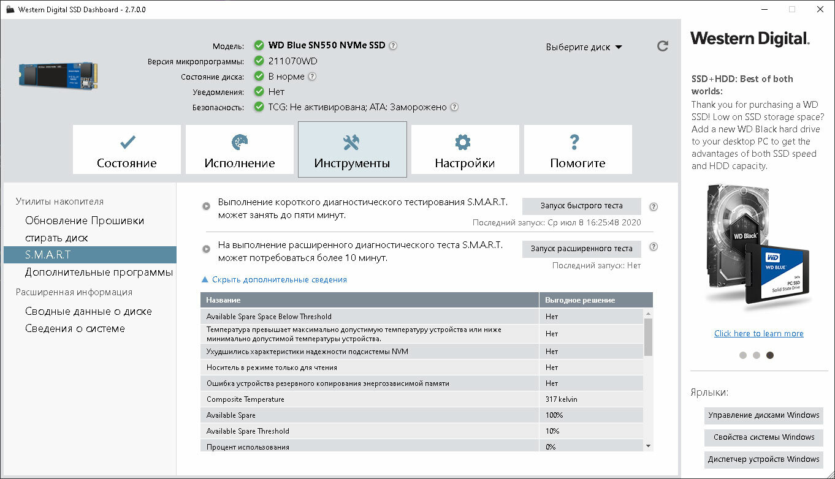835x479 pixels.
Task: Select the first carousel dot in the ad panel
Action: click(743, 355)
